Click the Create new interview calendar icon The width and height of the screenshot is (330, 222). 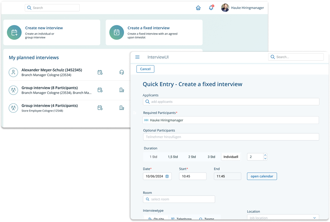point(14,32)
